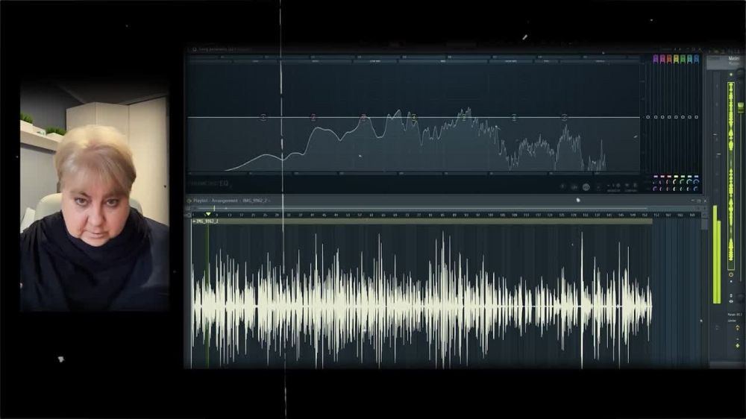
Task: Select EQ band 2 node on the curve
Action: point(313,118)
